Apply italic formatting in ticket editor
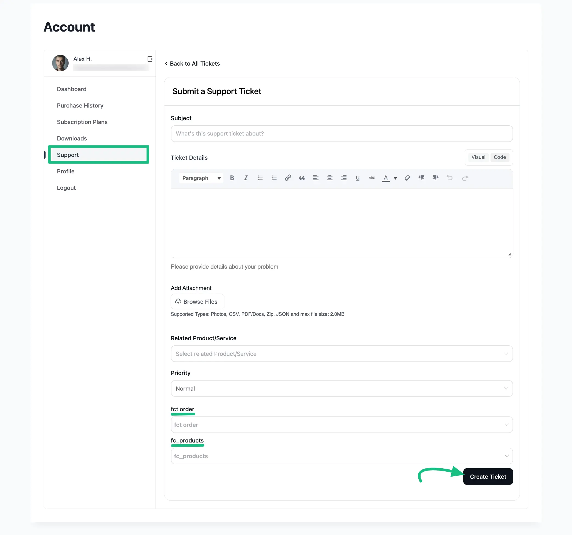 tap(246, 178)
